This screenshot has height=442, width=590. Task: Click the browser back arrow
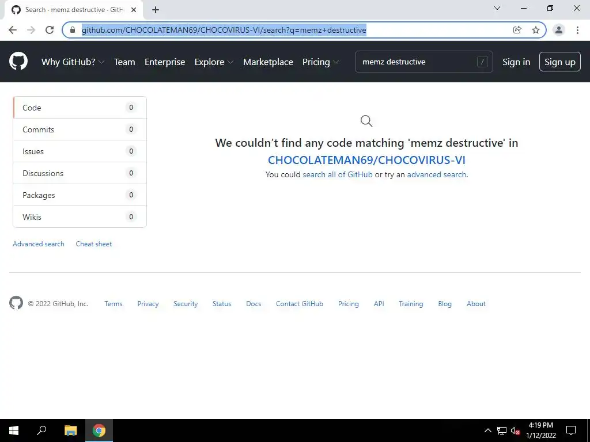[x=13, y=30]
